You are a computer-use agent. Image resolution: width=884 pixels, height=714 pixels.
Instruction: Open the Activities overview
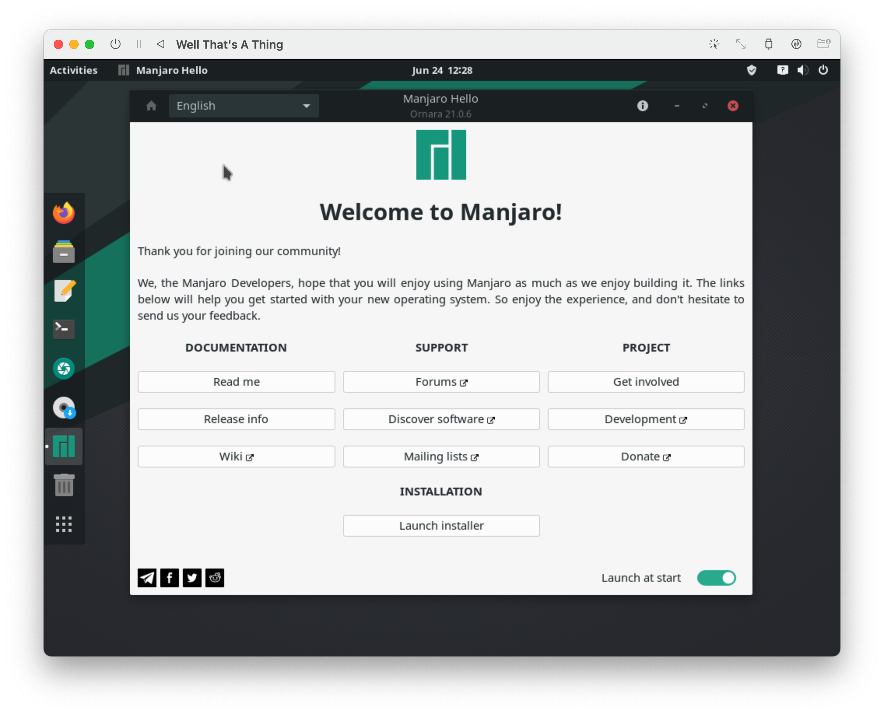pos(74,70)
